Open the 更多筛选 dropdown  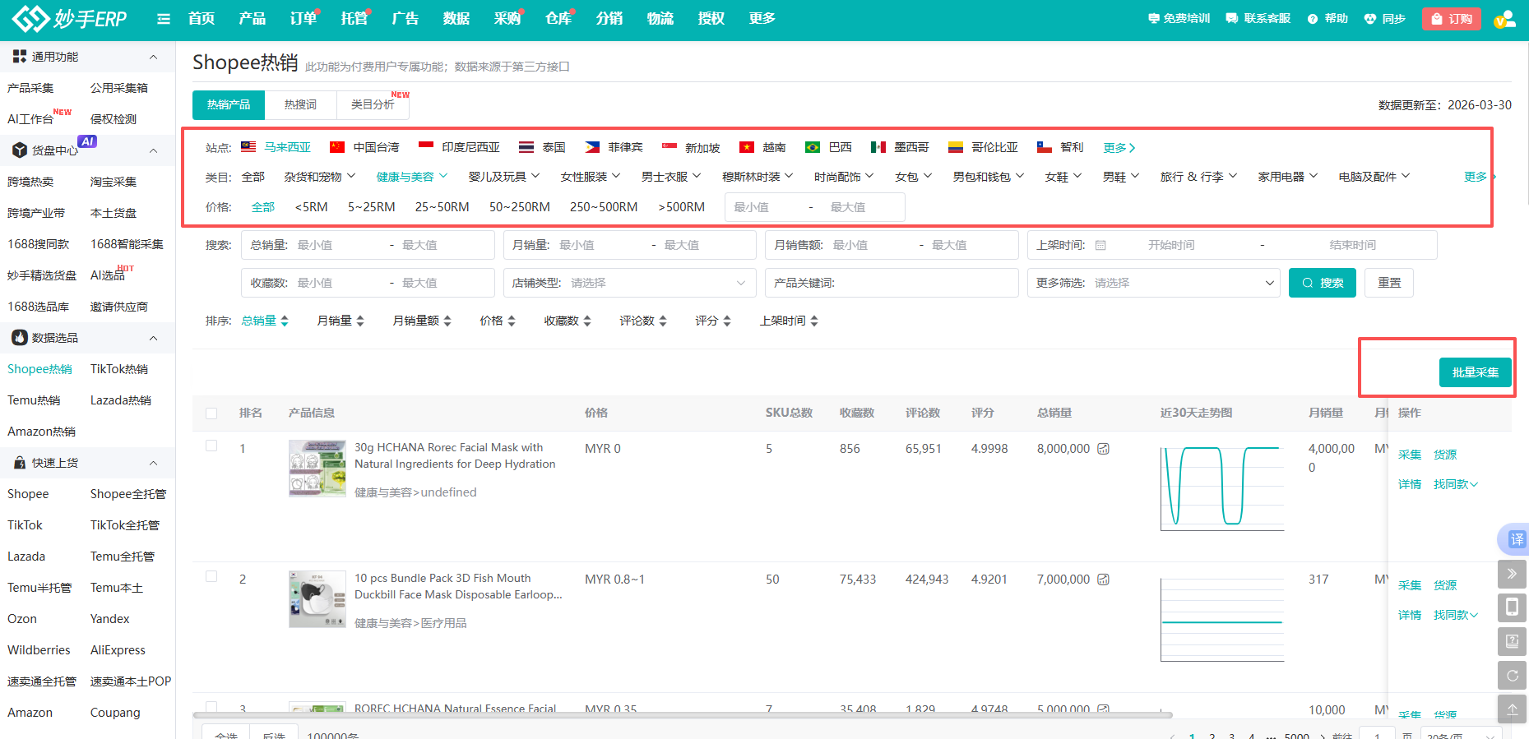click(x=1154, y=283)
